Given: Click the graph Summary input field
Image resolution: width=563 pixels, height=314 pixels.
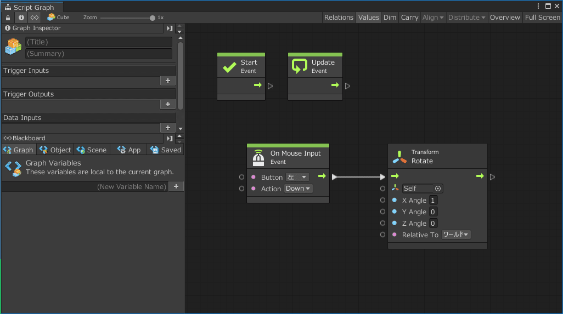Looking at the screenshot, I should [x=99, y=54].
